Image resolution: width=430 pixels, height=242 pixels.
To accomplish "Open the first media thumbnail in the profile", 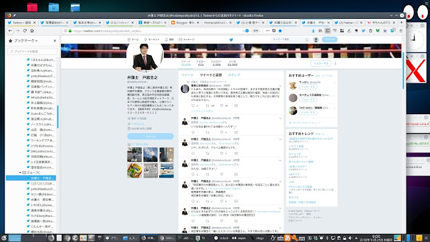I will point(134,155).
